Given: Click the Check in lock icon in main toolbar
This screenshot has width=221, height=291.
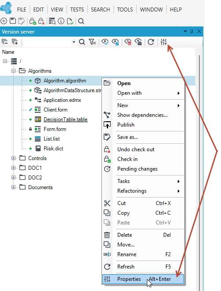Looking at the screenshot, I should coord(33,21).
